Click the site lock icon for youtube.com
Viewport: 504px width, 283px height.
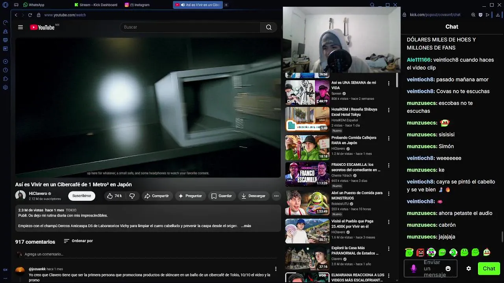(x=39, y=15)
